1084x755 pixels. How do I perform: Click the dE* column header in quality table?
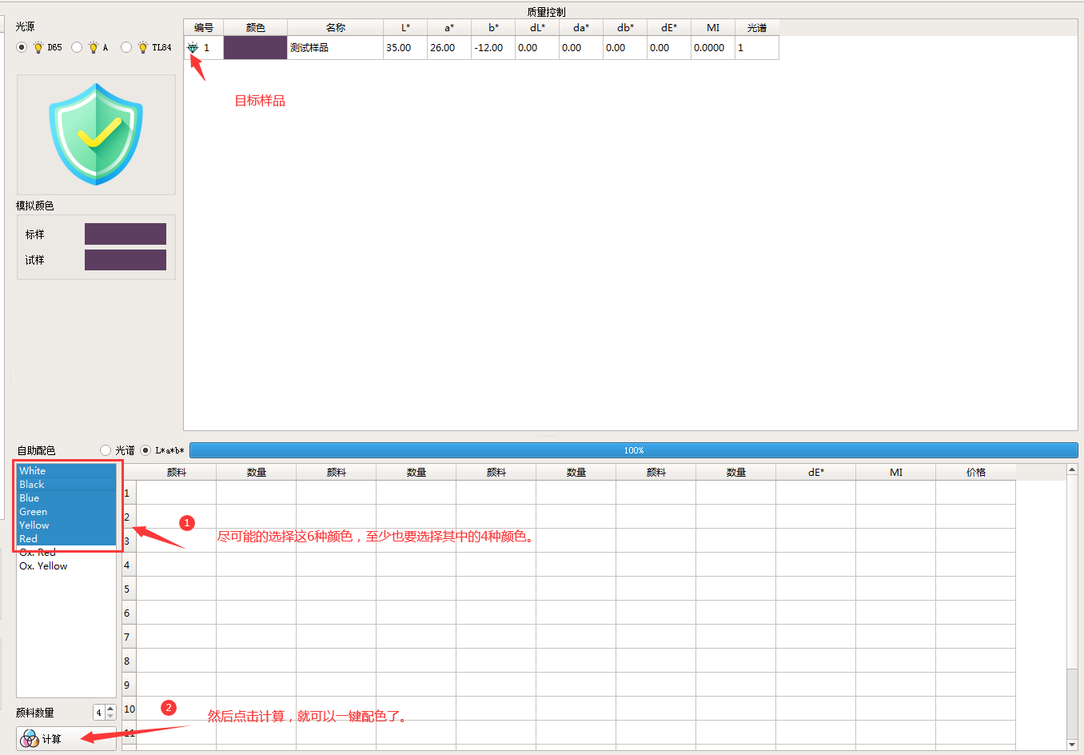pos(668,28)
